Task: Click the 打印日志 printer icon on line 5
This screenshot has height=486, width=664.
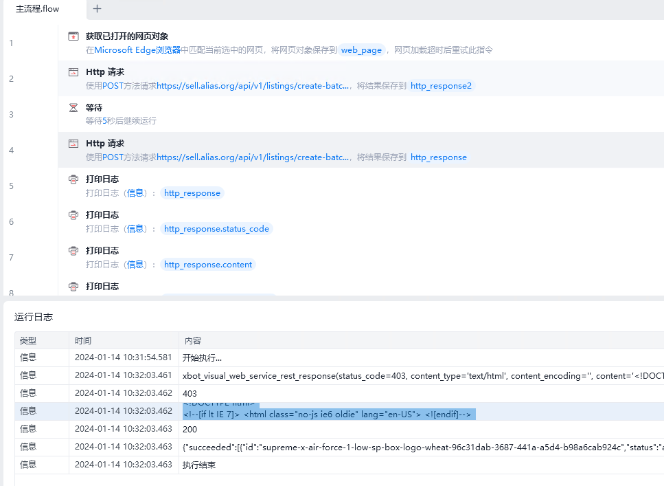Action: (73, 179)
